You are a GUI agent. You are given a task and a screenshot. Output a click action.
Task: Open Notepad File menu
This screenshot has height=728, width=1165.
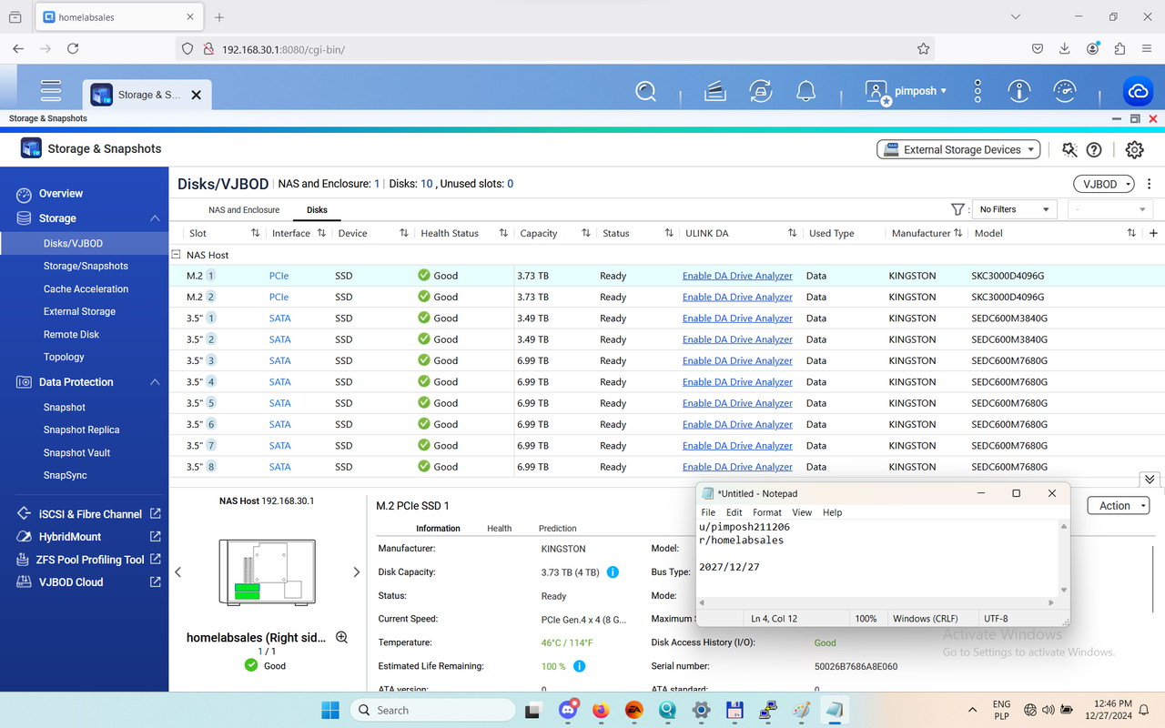[708, 512]
